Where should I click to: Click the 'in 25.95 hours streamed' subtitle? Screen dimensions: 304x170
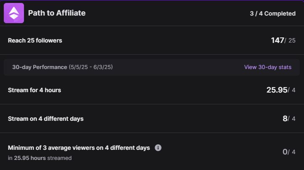pos(40,158)
